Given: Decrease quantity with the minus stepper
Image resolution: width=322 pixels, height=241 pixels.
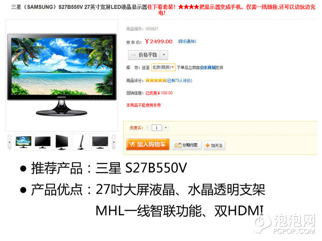Looking at the screenshot, I should pos(148,128).
